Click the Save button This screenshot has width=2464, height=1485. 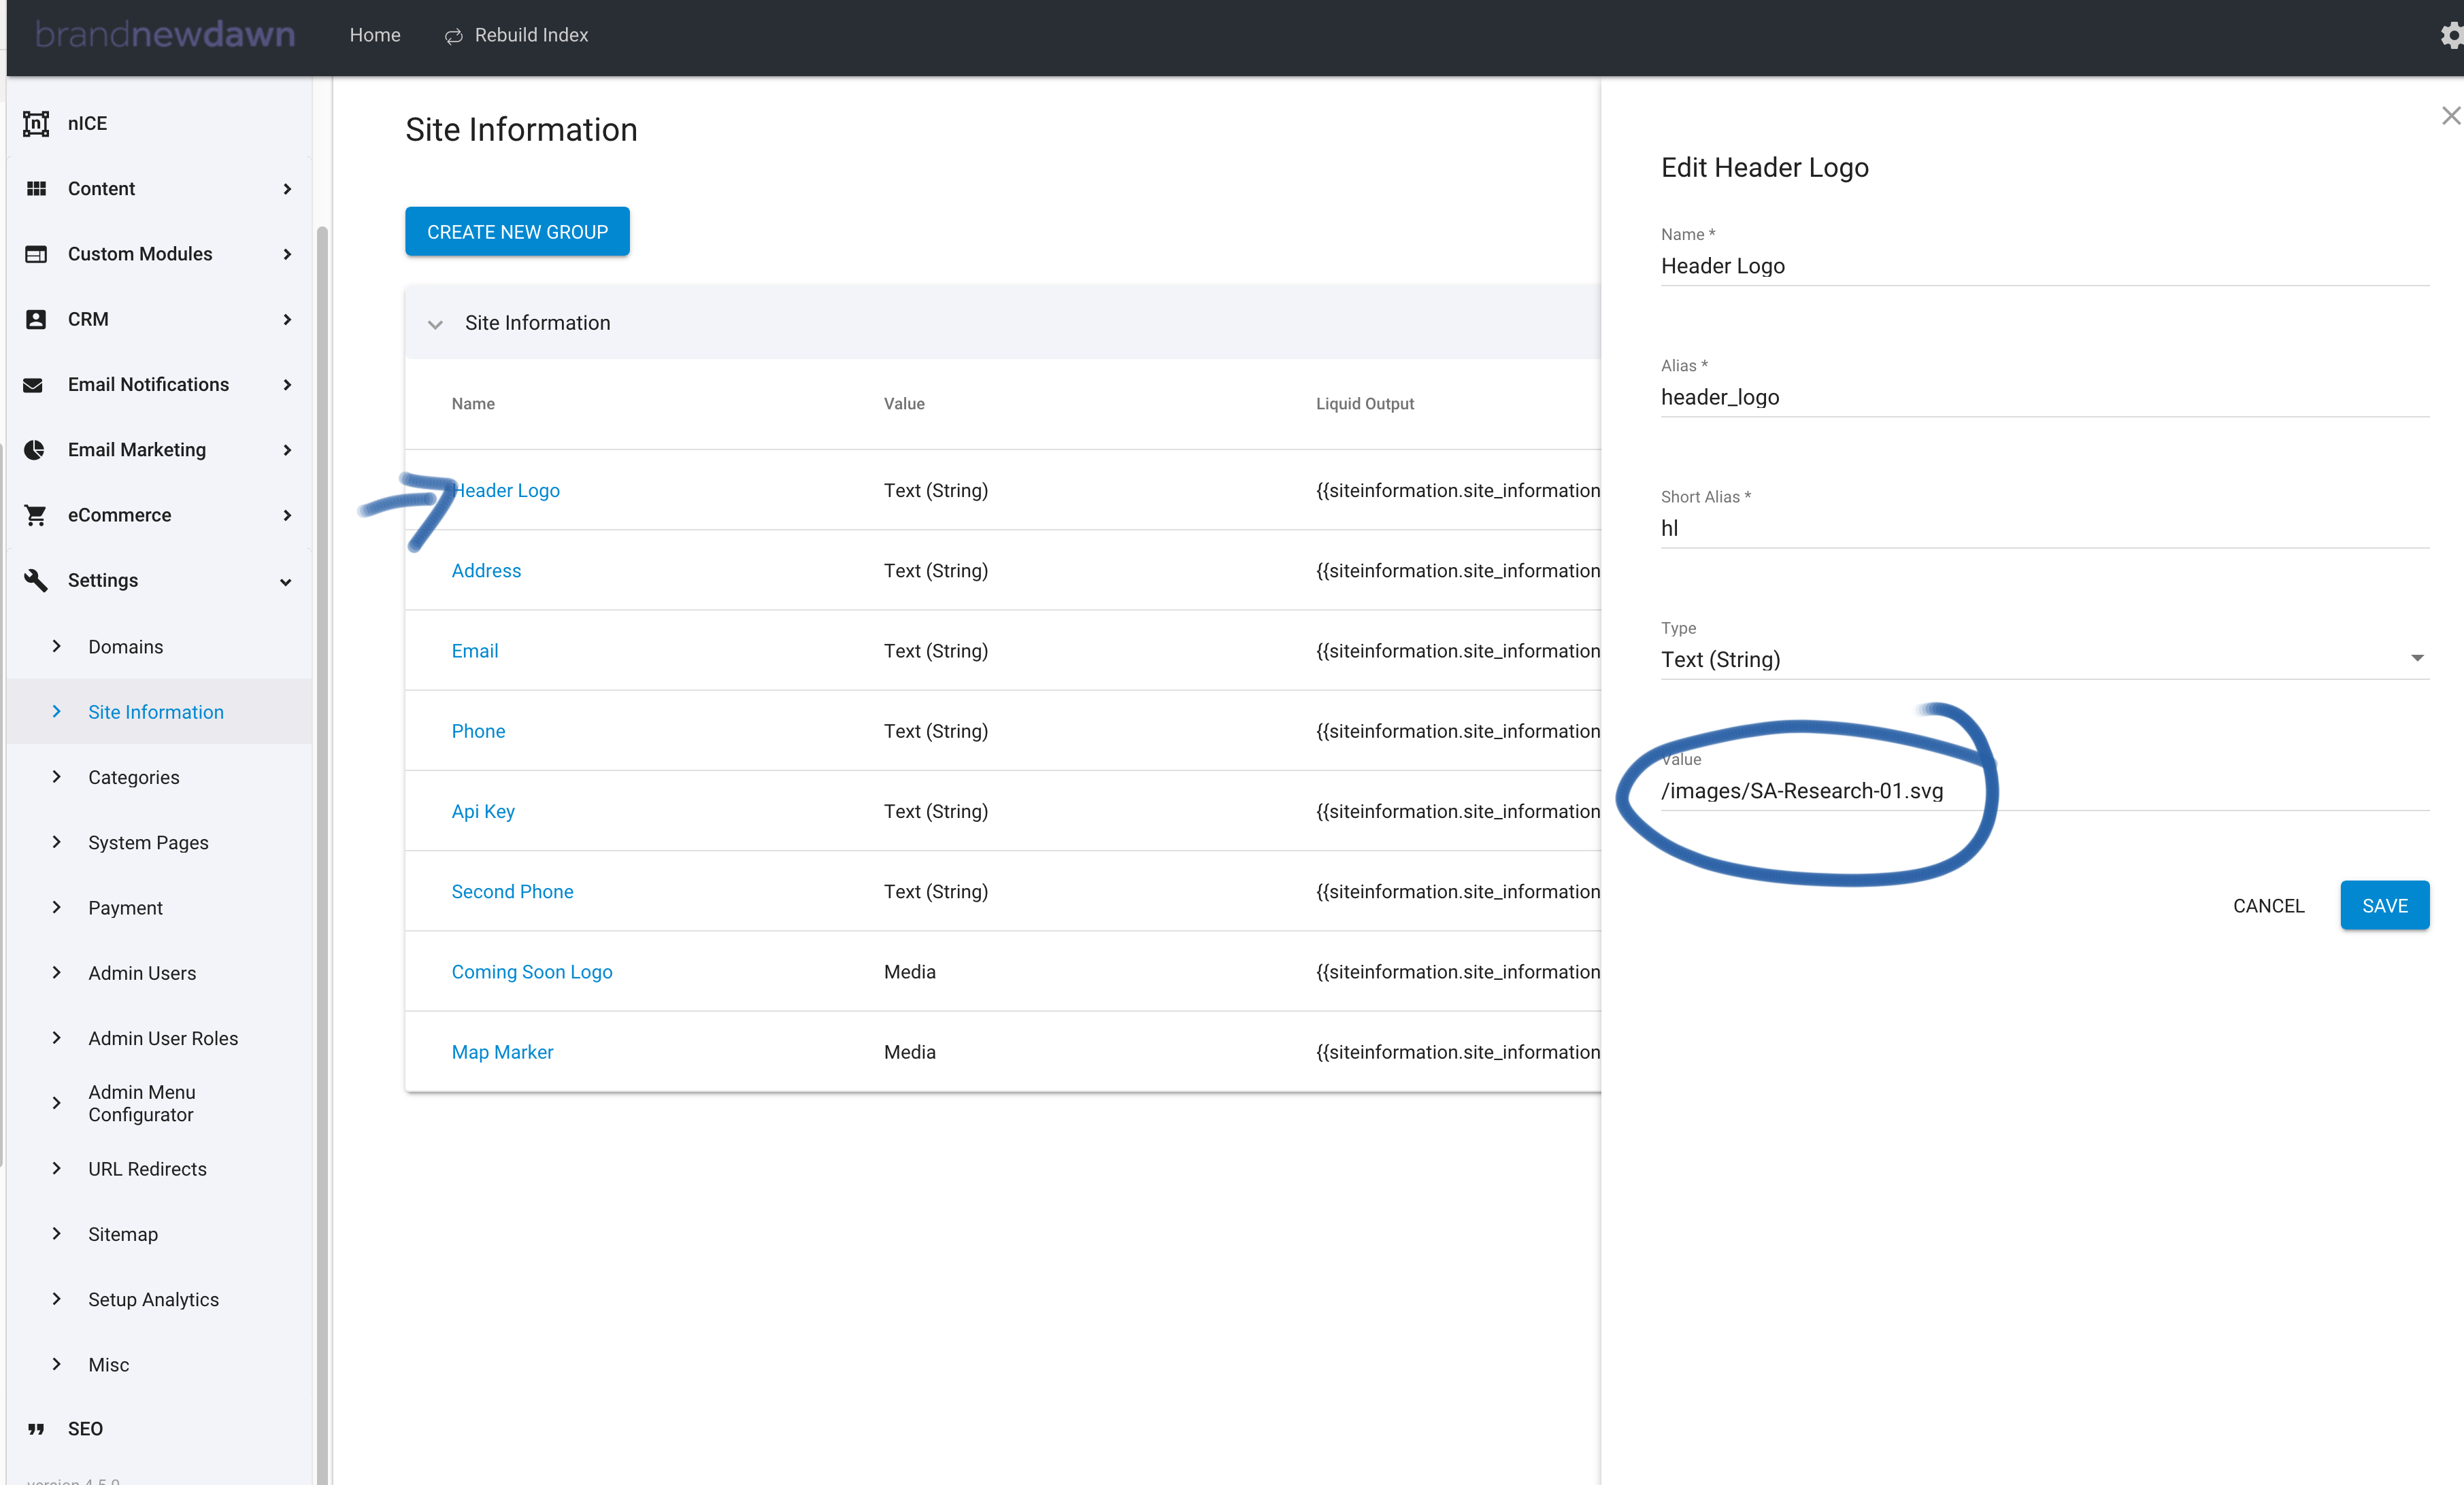2384,906
